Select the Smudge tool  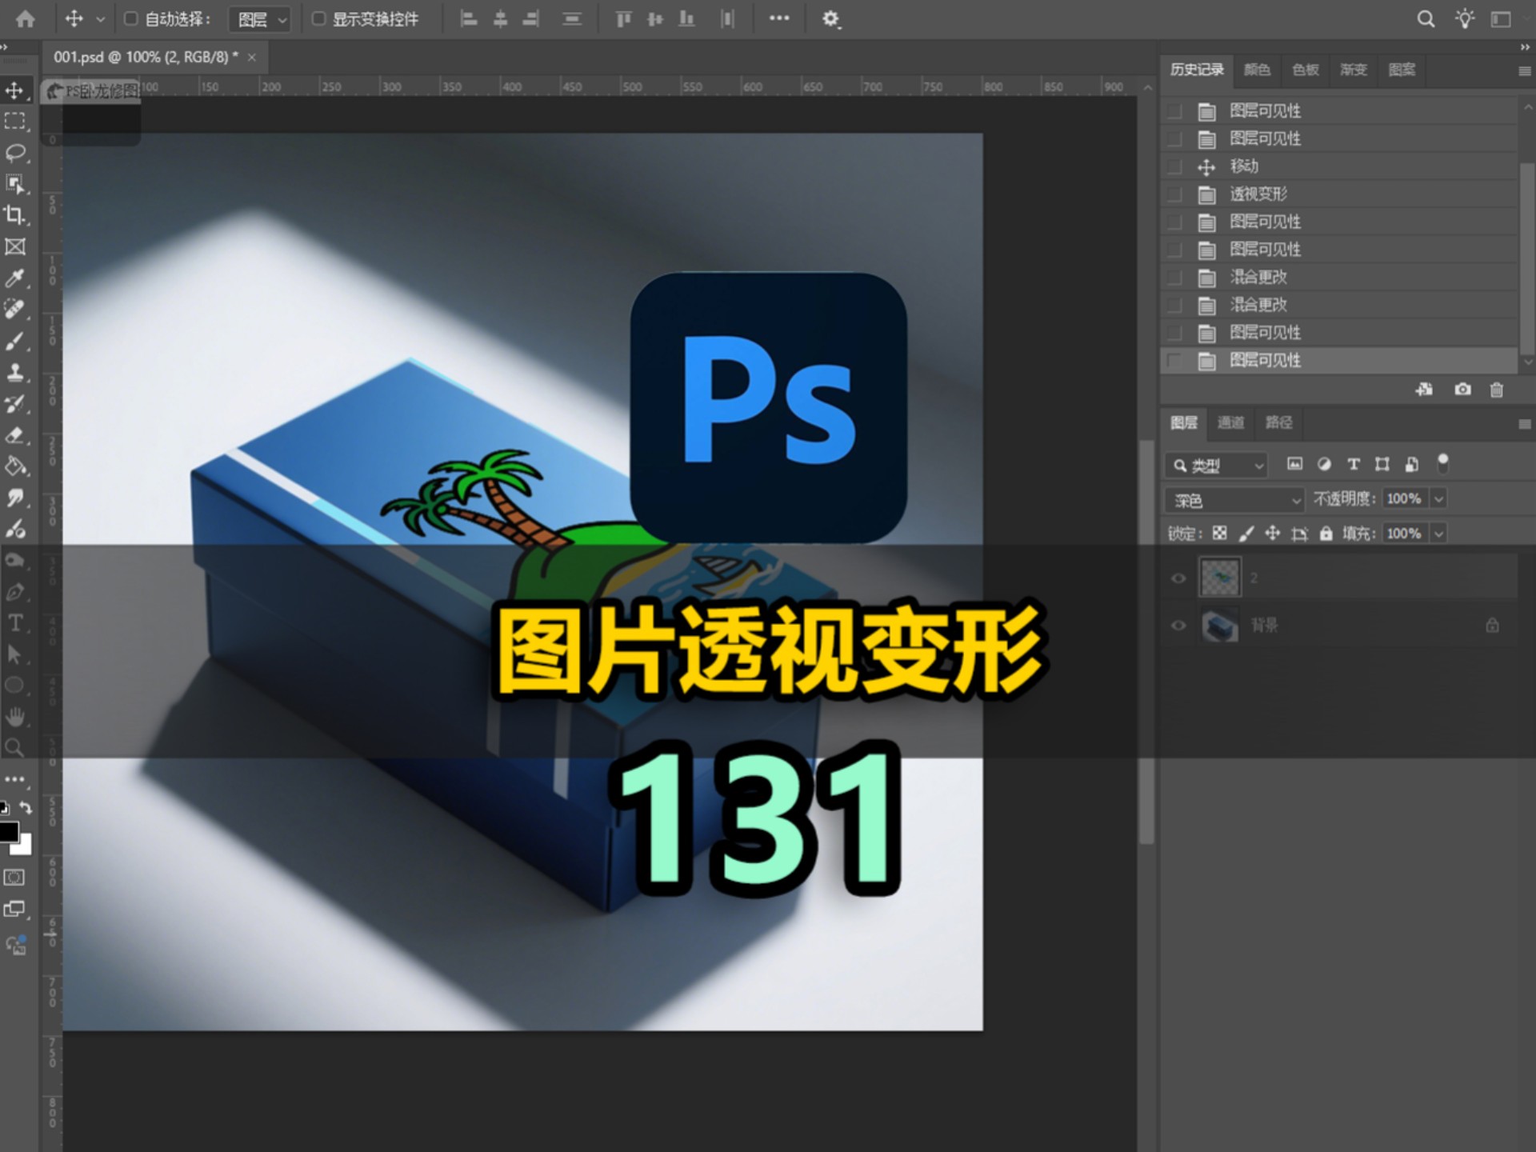tap(15, 498)
